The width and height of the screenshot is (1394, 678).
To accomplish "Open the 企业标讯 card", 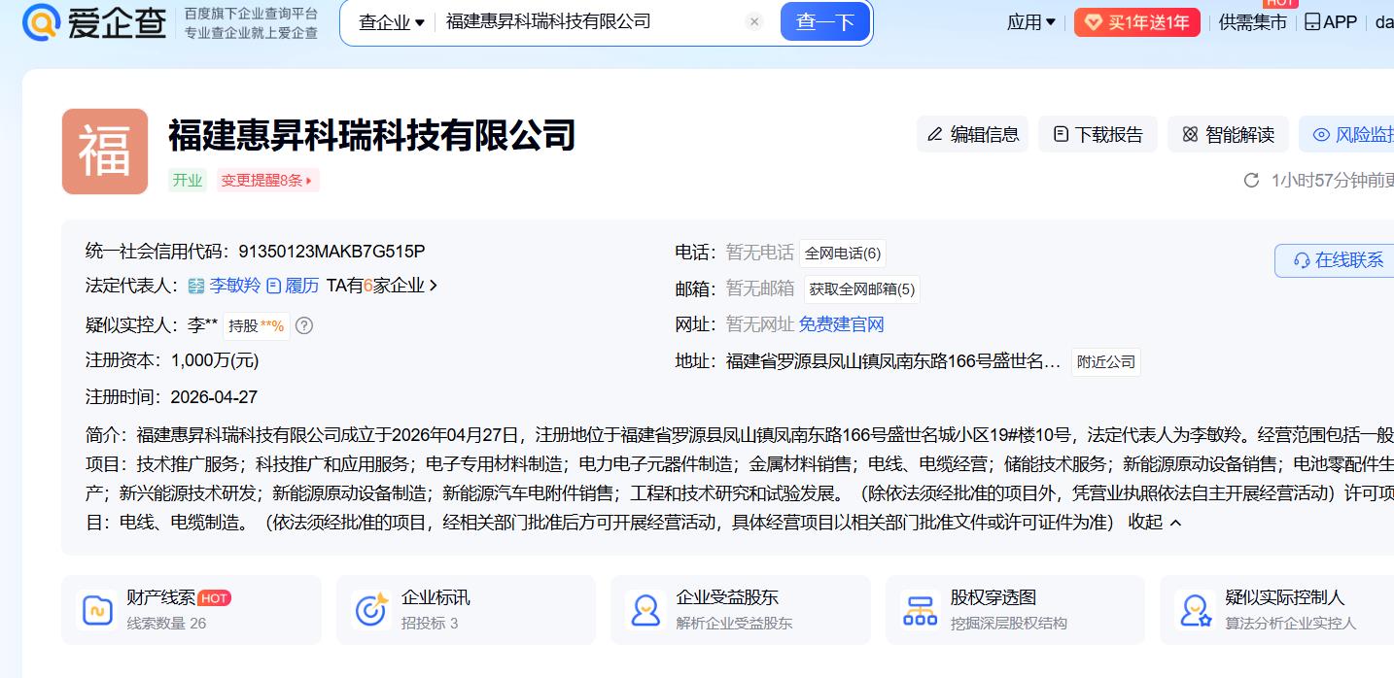I will 466,609.
